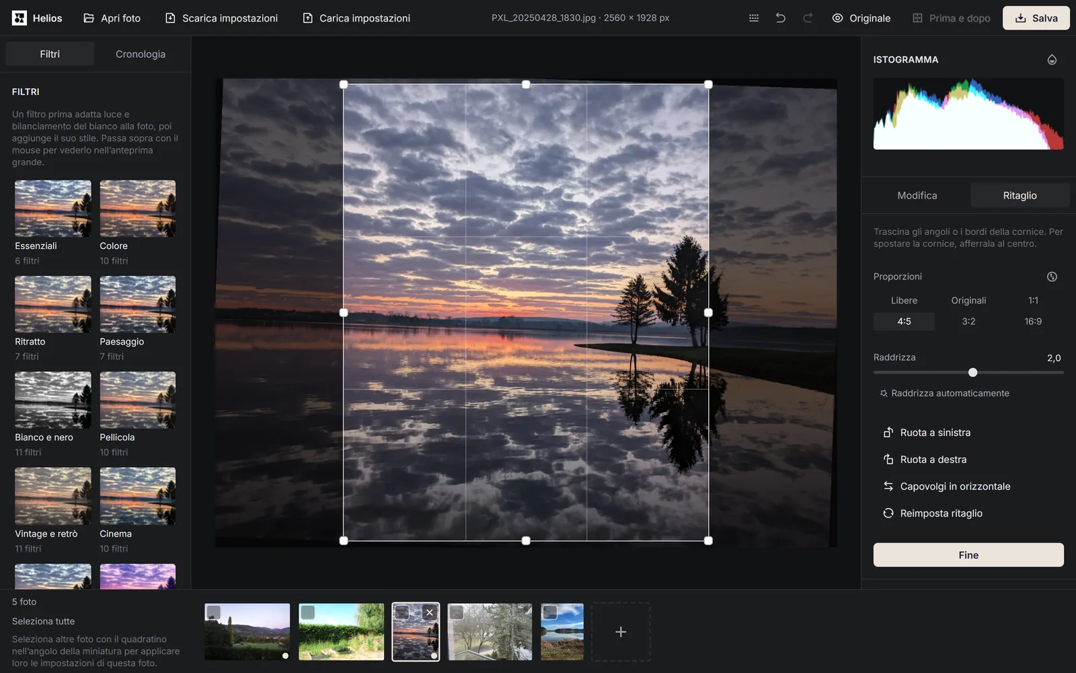Viewport: 1076px width, 673px height.
Task: Click the histogram clipping droplet icon
Action: (1052, 60)
